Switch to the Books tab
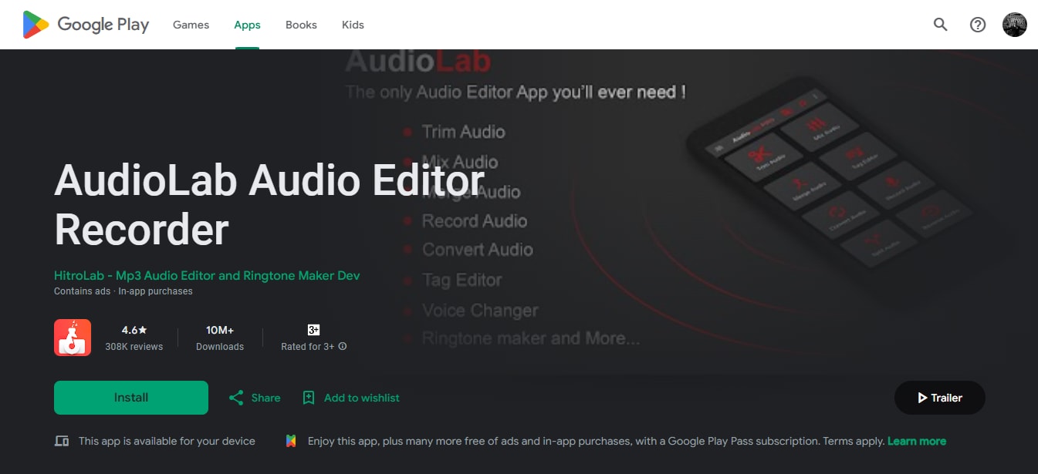The height and width of the screenshot is (474, 1038). (301, 25)
